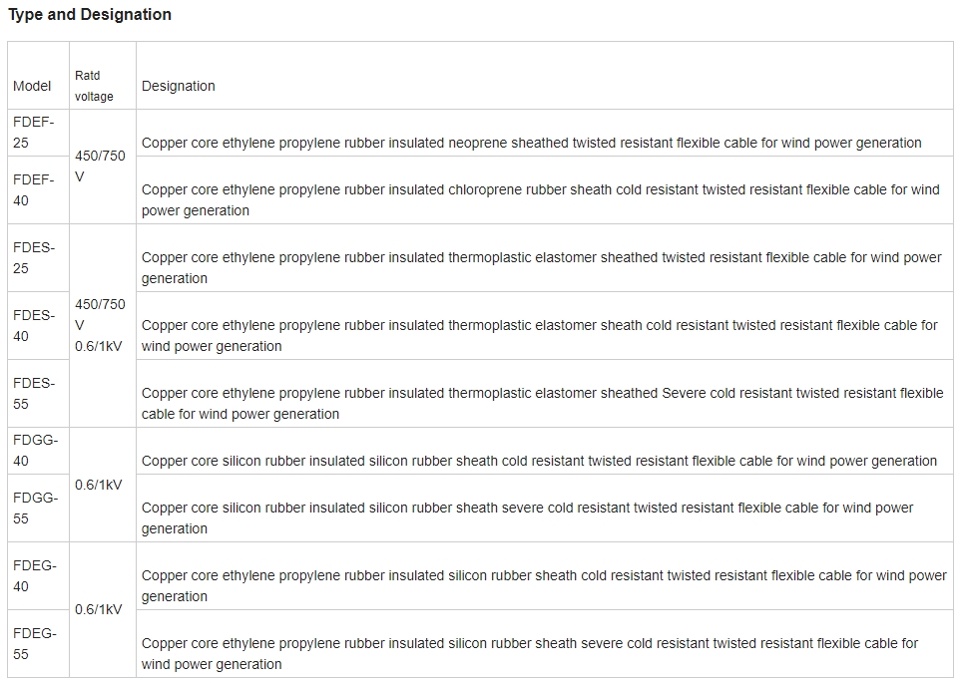Select the 0.6/1kV voltage cell for FDEG

click(103, 609)
